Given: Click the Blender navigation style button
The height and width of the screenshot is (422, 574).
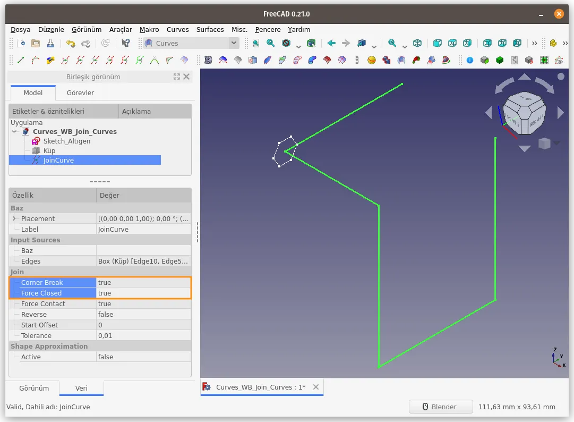Looking at the screenshot, I should pyautogui.click(x=440, y=407).
